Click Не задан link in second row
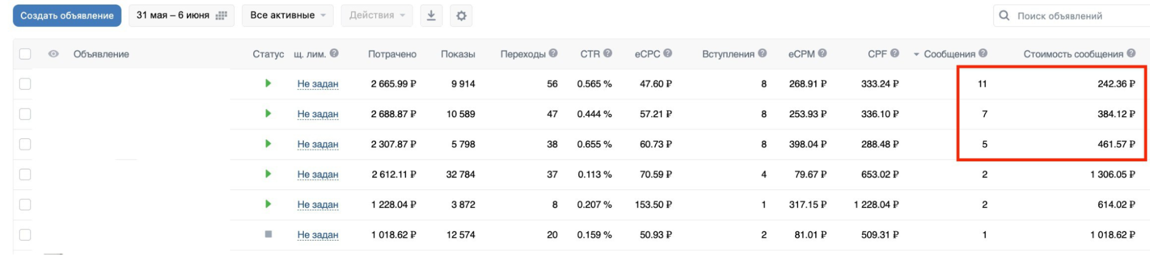 pyautogui.click(x=318, y=114)
